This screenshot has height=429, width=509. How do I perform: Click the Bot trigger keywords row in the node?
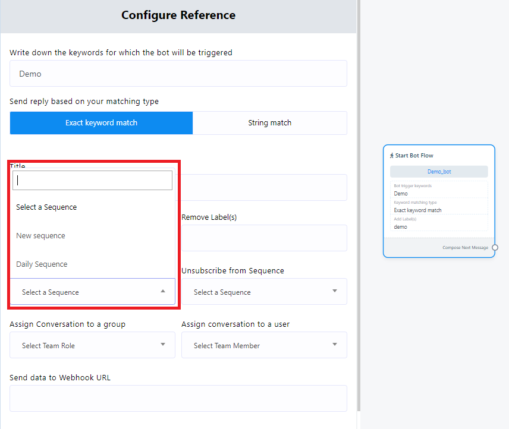(439, 190)
